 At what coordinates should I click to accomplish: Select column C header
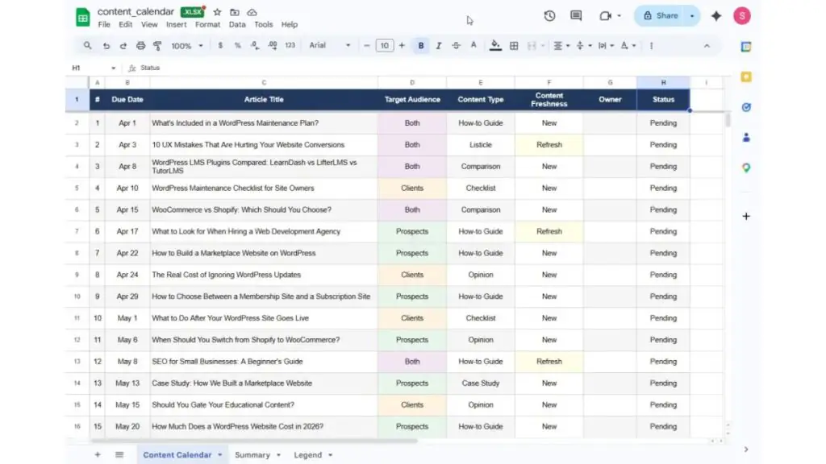pyautogui.click(x=264, y=83)
